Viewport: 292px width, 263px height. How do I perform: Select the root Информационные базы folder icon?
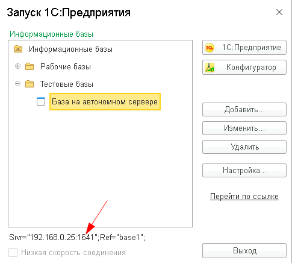tap(18, 49)
